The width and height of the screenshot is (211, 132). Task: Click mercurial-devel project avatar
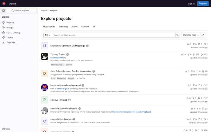45,111
